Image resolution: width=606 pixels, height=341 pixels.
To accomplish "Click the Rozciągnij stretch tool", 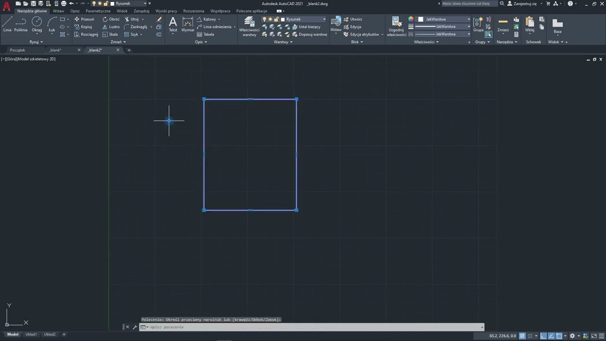I will coord(86,35).
